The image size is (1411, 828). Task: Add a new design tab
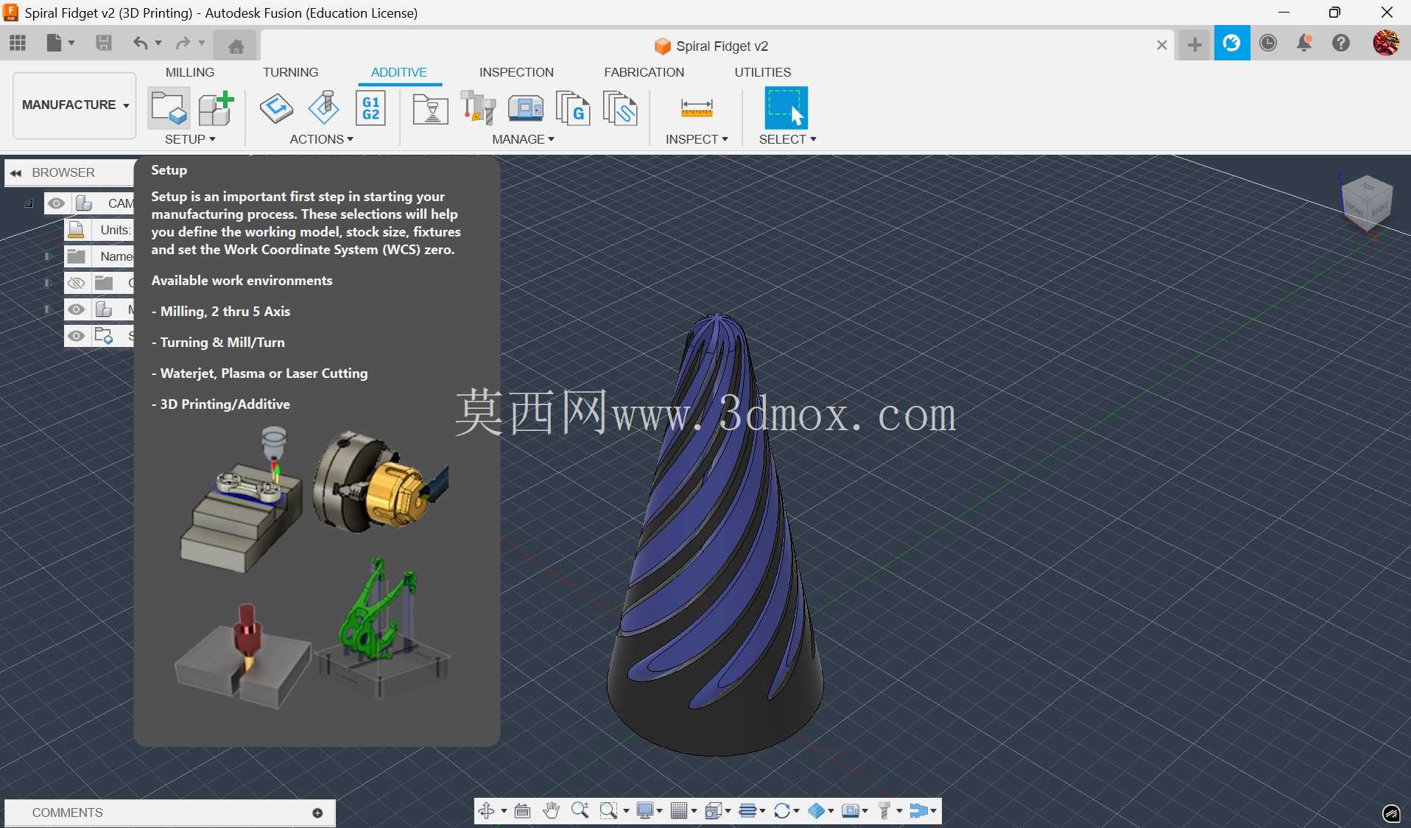(1194, 46)
